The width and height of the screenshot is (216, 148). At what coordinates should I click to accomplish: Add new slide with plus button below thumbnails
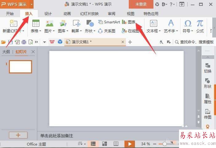(x=18, y=135)
